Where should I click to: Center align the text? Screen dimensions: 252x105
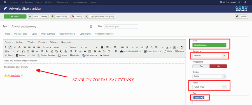tap(29, 47)
